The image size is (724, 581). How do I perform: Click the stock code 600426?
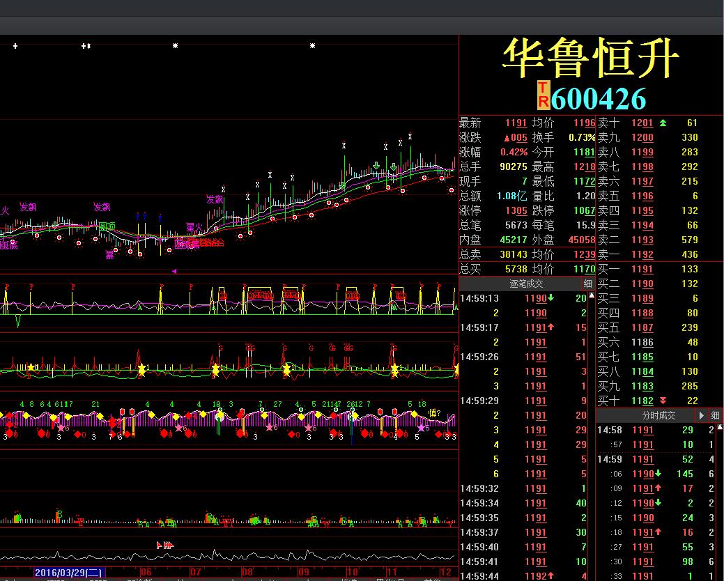(x=599, y=98)
